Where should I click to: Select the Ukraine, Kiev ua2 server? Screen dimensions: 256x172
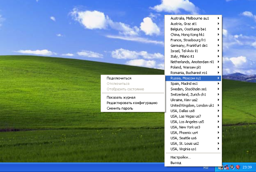coord(193,100)
